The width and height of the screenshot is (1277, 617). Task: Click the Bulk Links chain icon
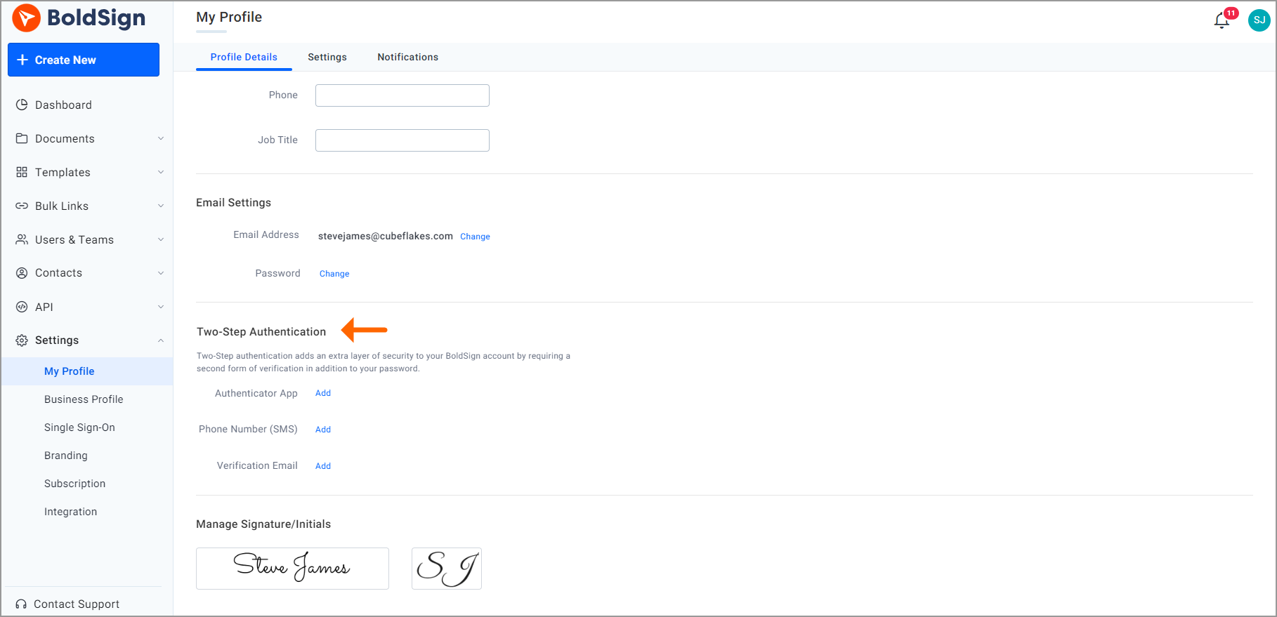(22, 206)
